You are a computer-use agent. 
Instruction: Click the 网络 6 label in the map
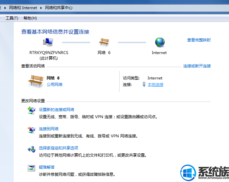point(104,52)
